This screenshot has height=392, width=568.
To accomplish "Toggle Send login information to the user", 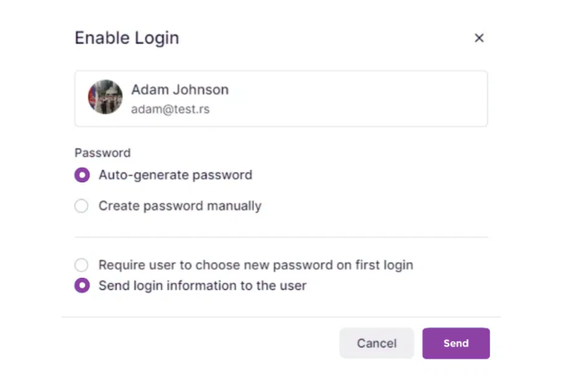I will point(81,286).
